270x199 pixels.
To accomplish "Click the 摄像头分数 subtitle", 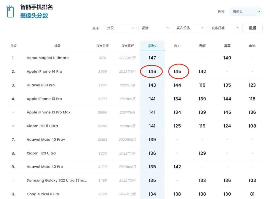I will tap(34, 15).
